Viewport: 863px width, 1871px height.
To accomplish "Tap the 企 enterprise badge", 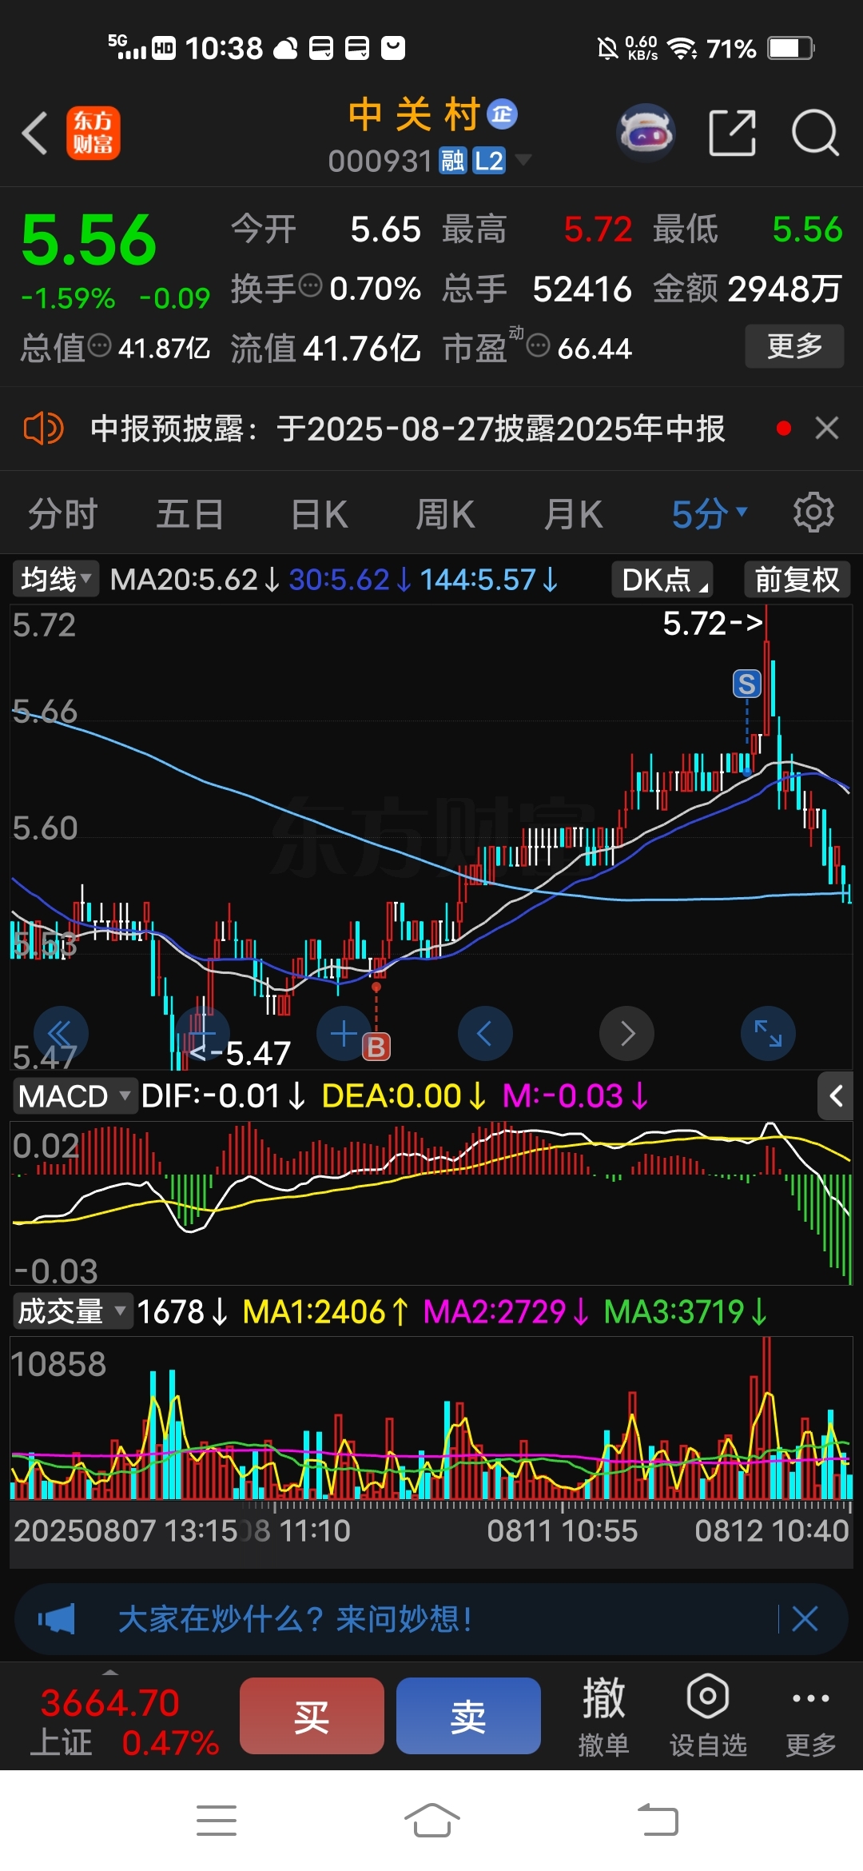I will pyautogui.click(x=503, y=114).
